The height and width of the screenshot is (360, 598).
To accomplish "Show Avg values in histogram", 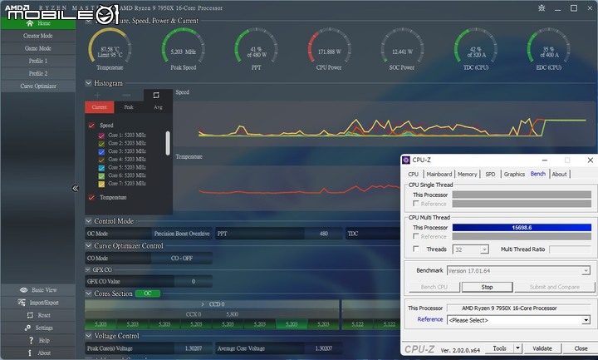I will click(x=158, y=107).
